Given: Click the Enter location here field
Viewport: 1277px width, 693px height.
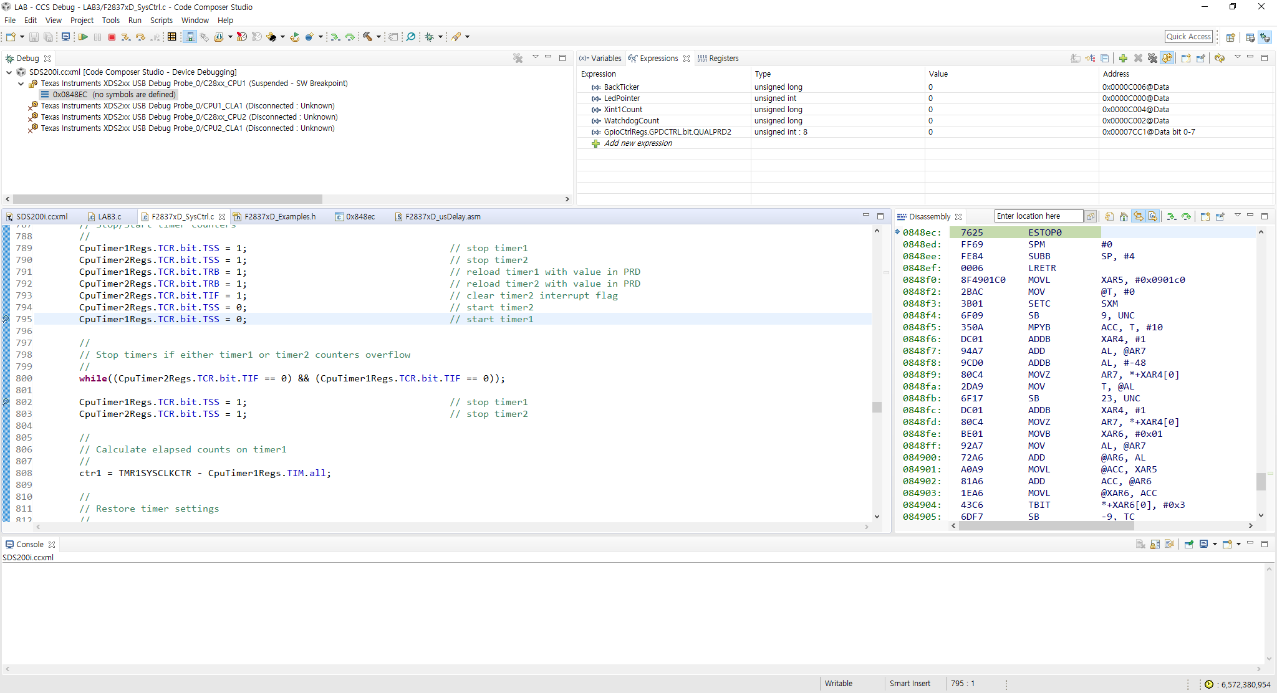Looking at the screenshot, I should click(x=1038, y=216).
